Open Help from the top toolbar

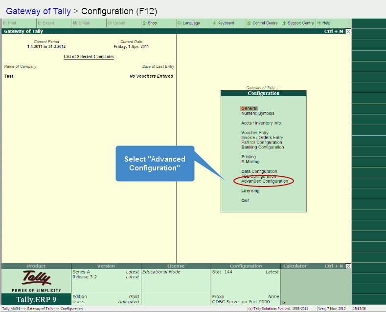(334, 23)
